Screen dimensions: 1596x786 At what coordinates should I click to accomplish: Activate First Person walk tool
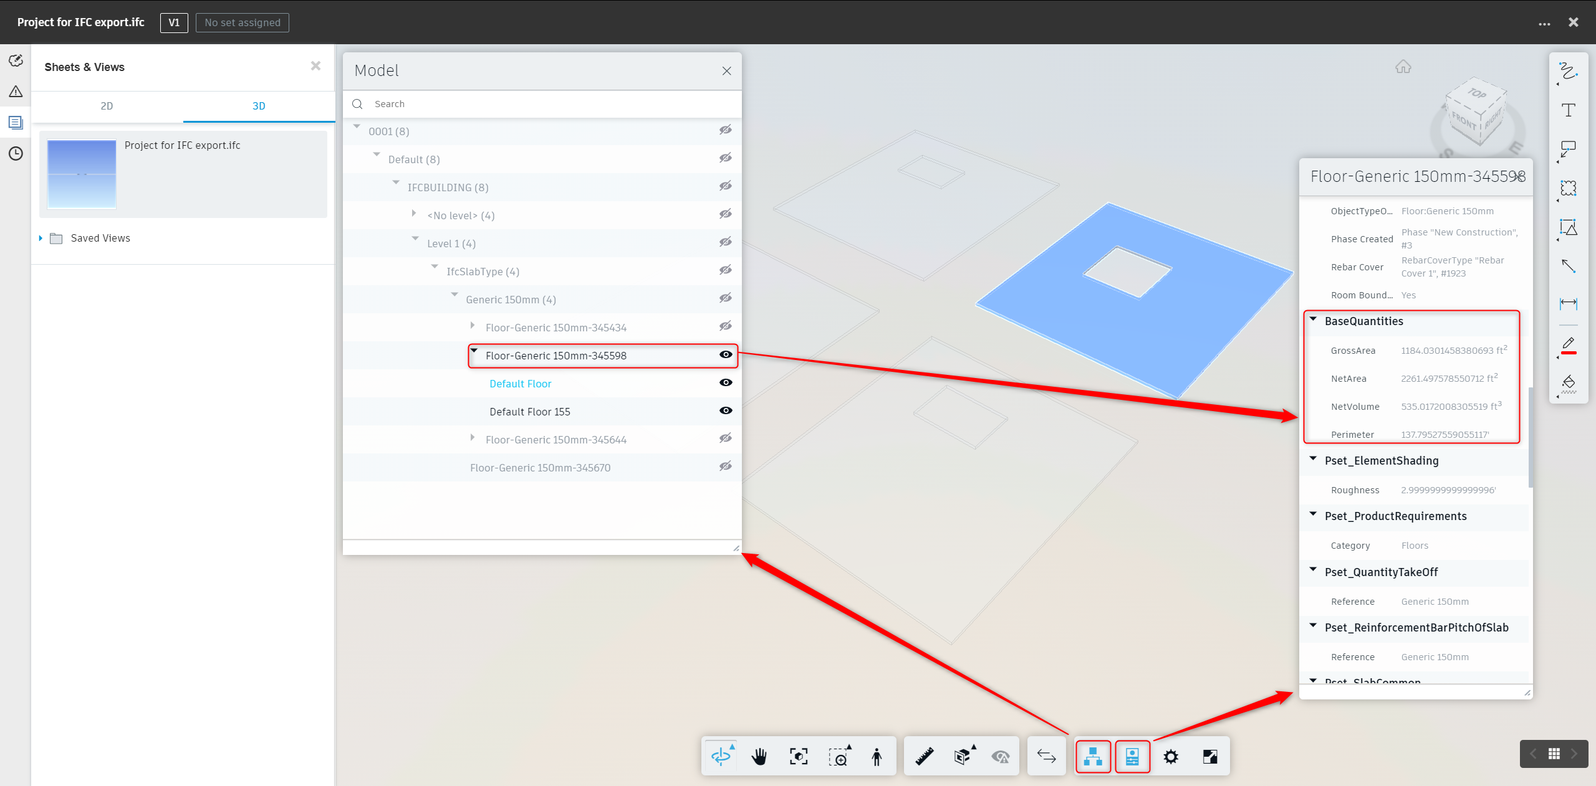pos(877,756)
